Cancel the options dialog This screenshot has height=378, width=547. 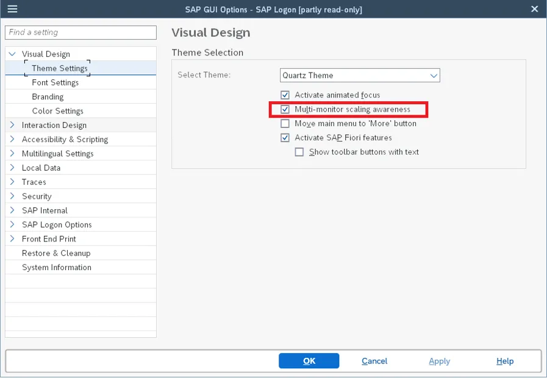pos(374,360)
